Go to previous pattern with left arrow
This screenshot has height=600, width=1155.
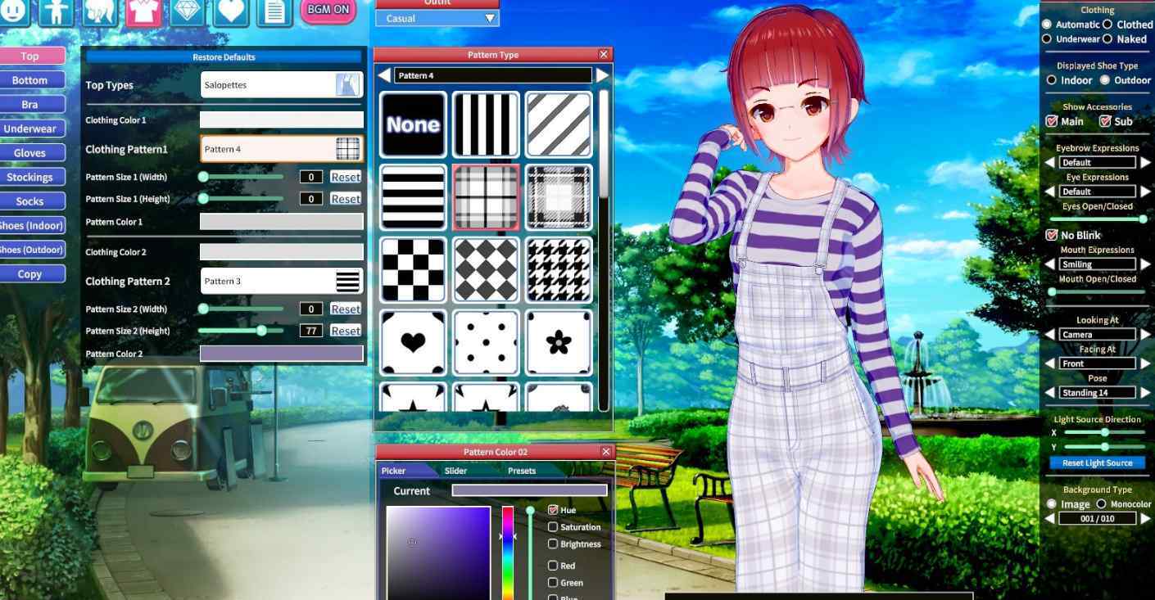384,75
